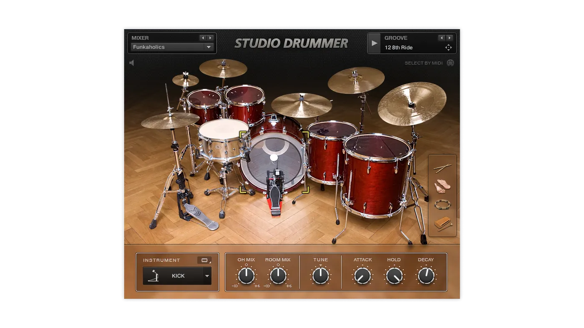The width and height of the screenshot is (584, 328).
Task: Open the instrument articulation chip icon
Action: [x=204, y=260]
